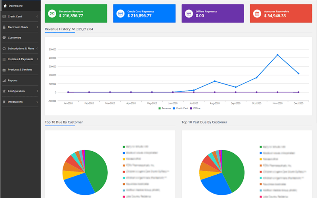Image resolution: width=317 pixels, height=198 pixels.
Task: Expand the Credit Card sidebar chevron
Action: click(x=37, y=17)
